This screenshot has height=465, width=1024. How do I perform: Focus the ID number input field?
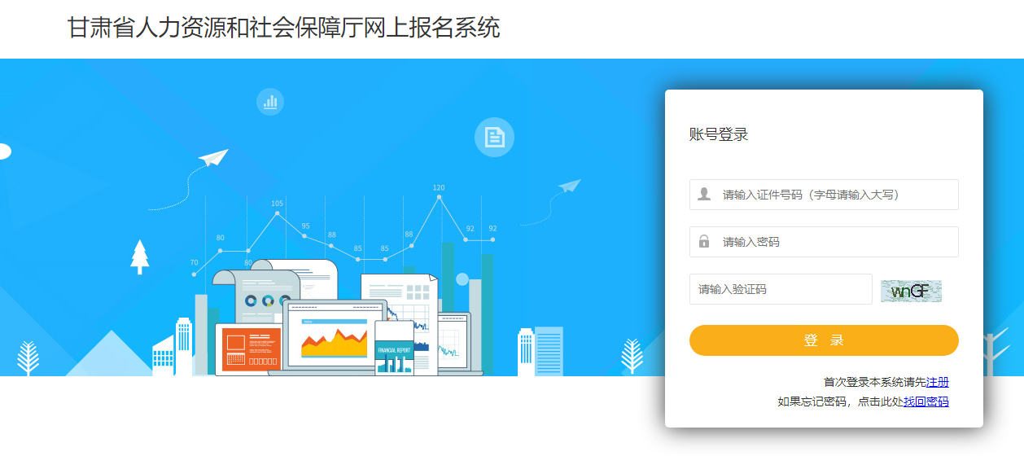pos(824,195)
